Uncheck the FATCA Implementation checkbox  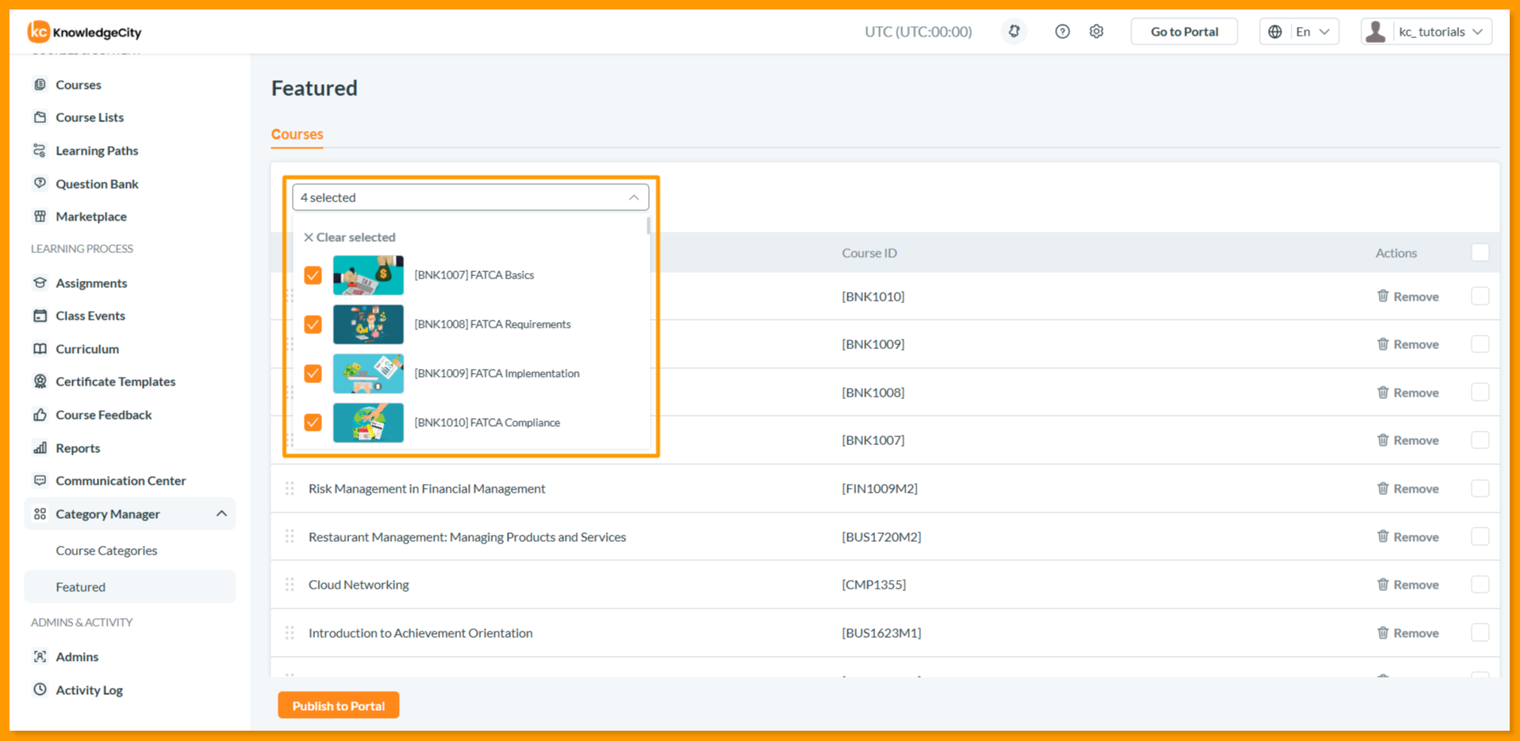(313, 374)
